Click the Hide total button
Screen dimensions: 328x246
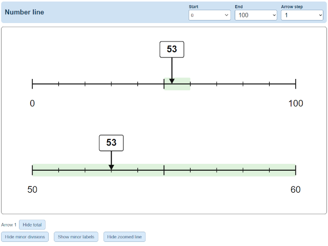(32, 224)
